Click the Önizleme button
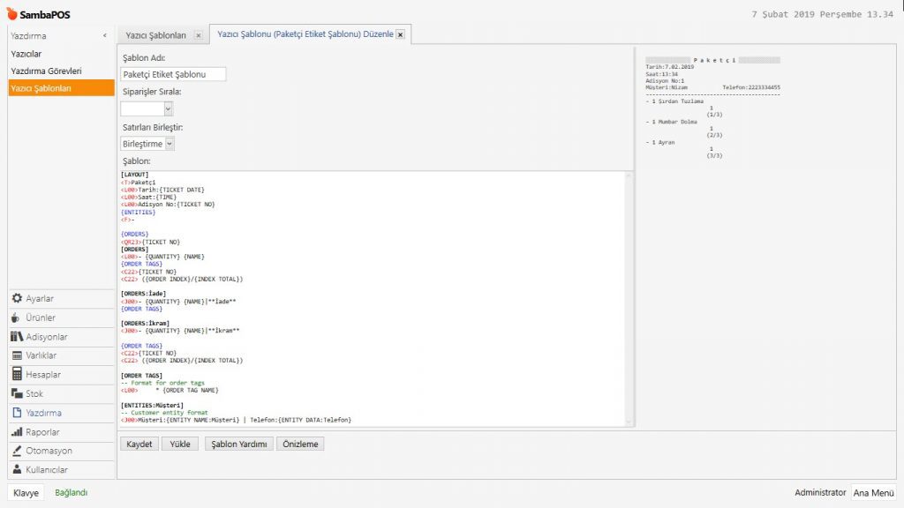Screen dimensions: 904x508 (300, 444)
